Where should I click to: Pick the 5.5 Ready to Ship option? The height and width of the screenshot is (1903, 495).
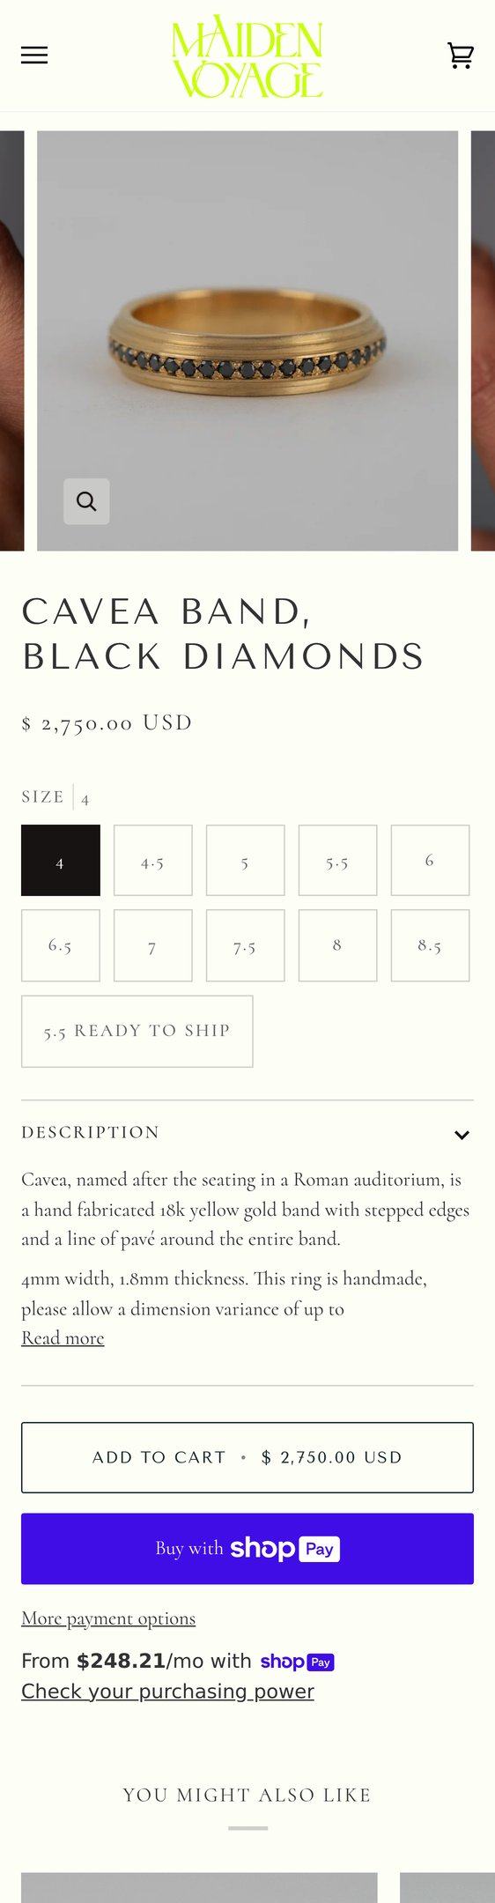coord(137,1032)
